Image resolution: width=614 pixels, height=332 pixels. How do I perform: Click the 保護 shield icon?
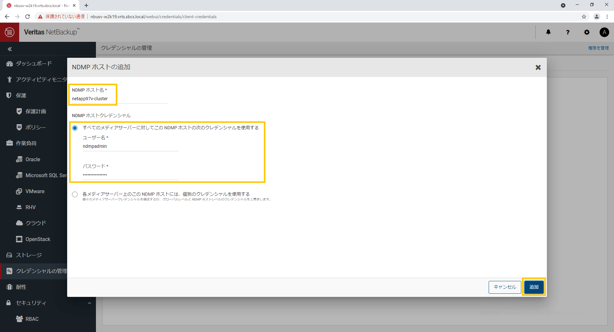coord(9,95)
